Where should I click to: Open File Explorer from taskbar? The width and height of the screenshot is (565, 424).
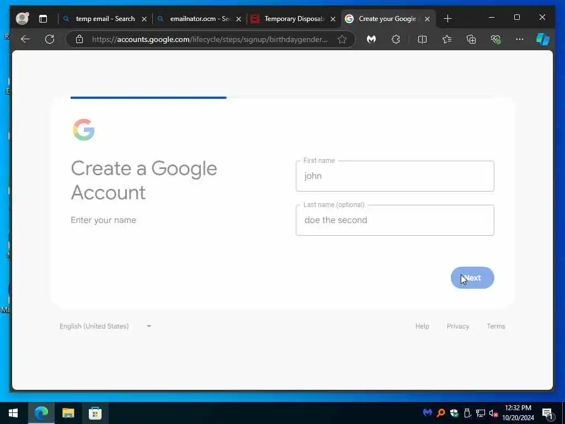click(x=68, y=413)
